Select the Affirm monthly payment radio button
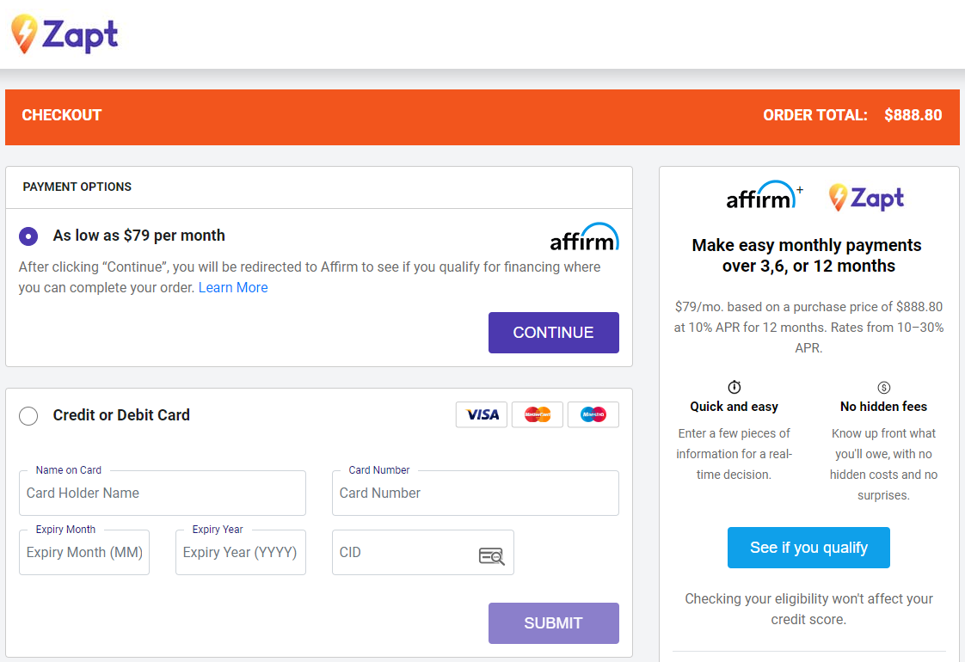This screenshot has width=965, height=662. pos(28,236)
